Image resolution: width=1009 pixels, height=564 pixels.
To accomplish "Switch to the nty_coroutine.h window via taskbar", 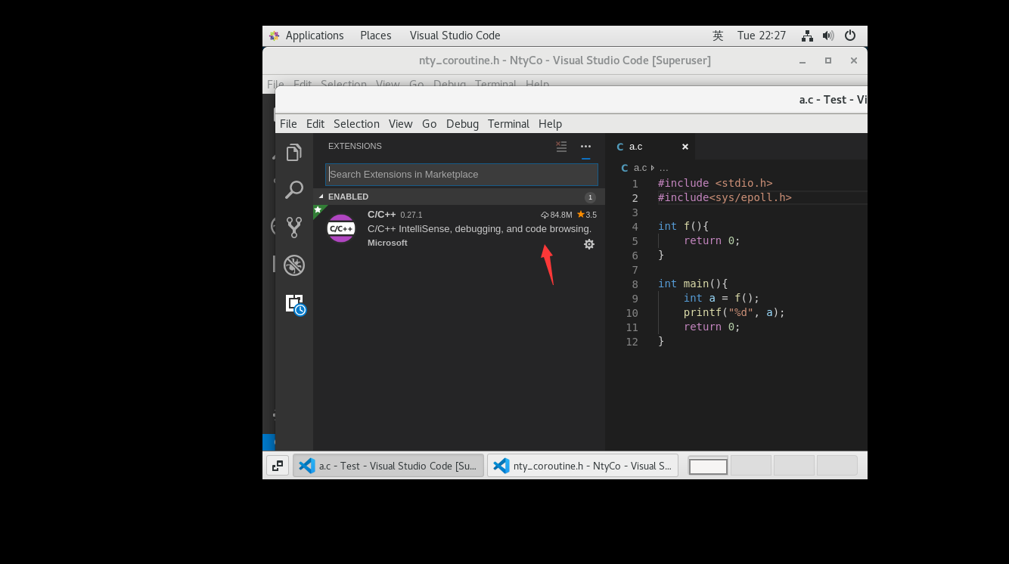I will tap(582, 465).
